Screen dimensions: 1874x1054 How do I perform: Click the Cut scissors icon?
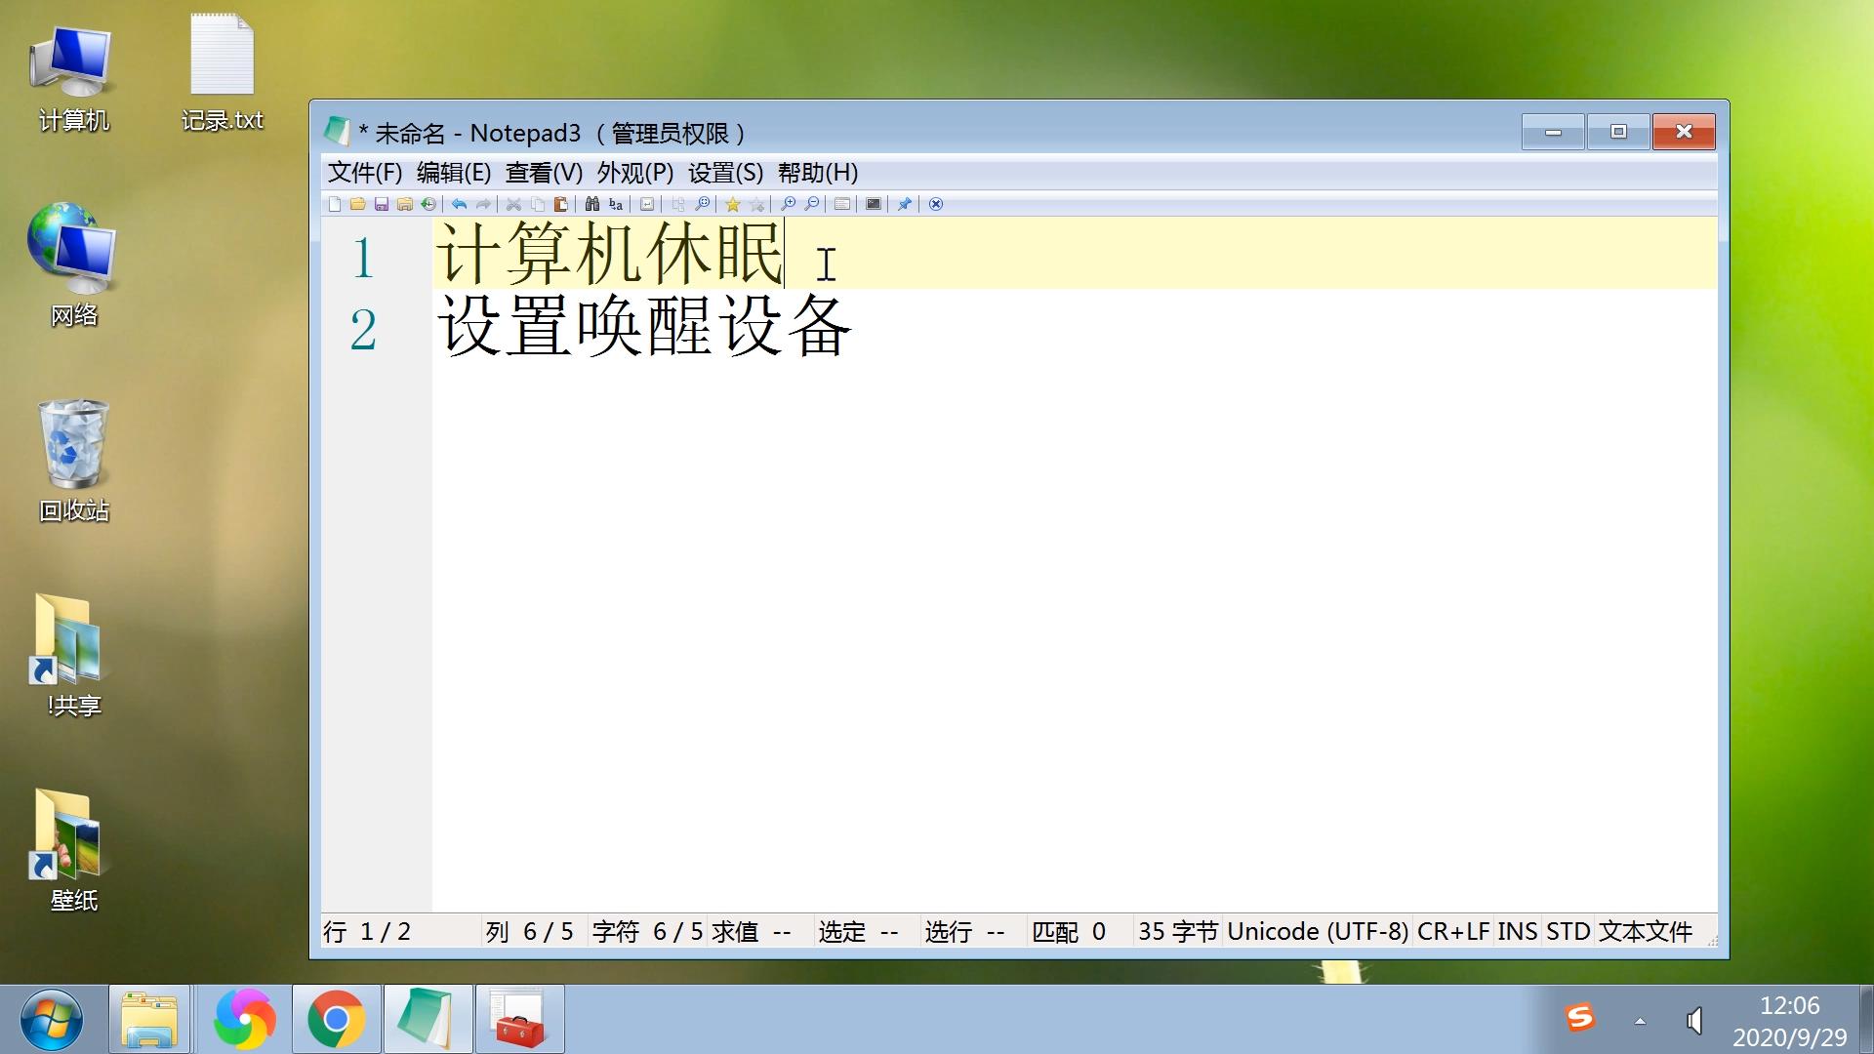click(x=513, y=204)
